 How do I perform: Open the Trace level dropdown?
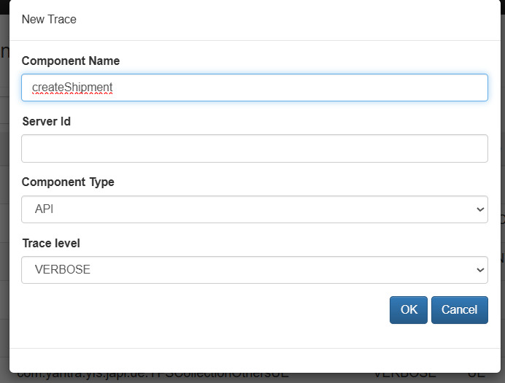click(254, 269)
